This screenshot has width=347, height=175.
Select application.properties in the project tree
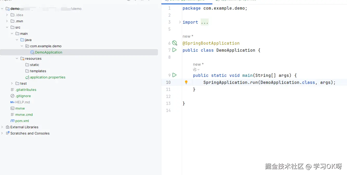tap(48, 77)
